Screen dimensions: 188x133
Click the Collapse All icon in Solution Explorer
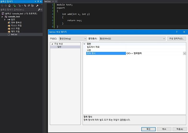29,6
